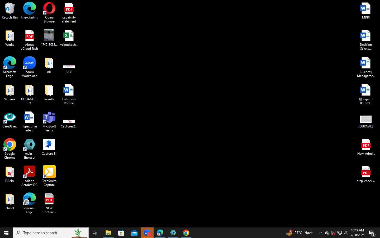Select the MDPI Word document
The height and width of the screenshot is (238, 380).
(x=366, y=11)
